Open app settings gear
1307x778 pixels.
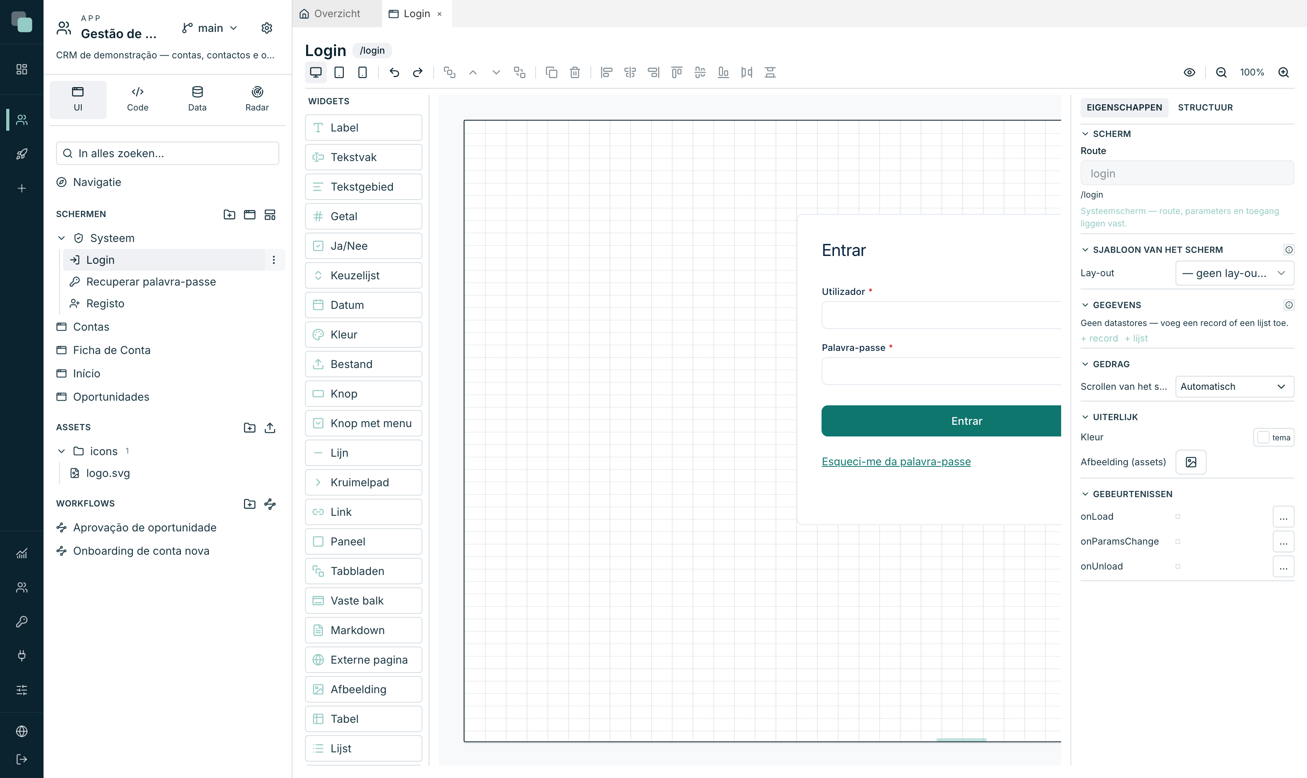[267, 28]
